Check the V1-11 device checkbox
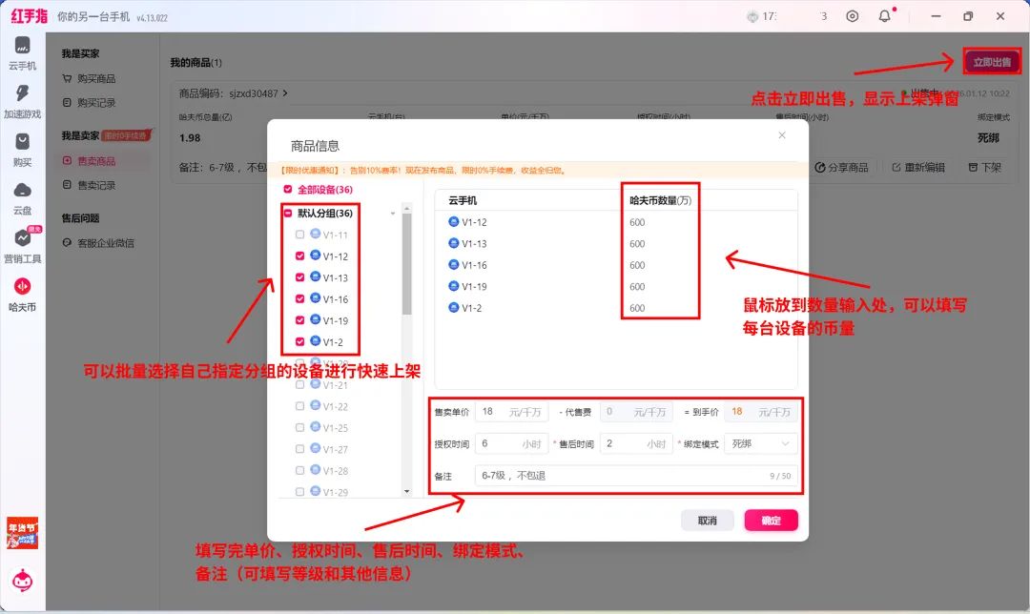 point(299,235)
